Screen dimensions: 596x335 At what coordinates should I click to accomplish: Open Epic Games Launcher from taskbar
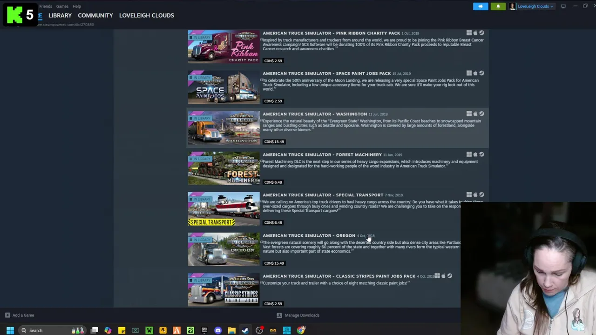pyautogui.click(x=204, y=330)
